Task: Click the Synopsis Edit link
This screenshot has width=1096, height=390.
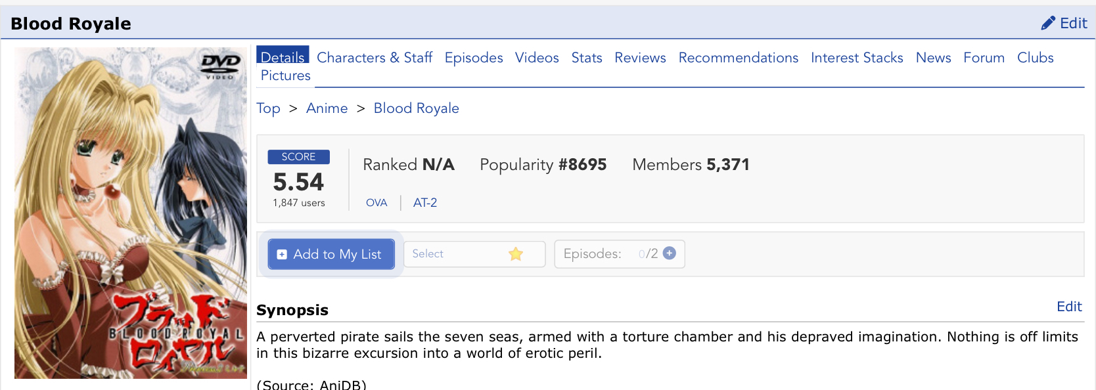Action: pyautogui.click(x=1069, y=307)
